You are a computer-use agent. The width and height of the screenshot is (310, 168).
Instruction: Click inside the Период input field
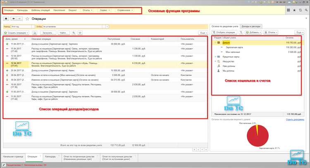click(21, 26)
